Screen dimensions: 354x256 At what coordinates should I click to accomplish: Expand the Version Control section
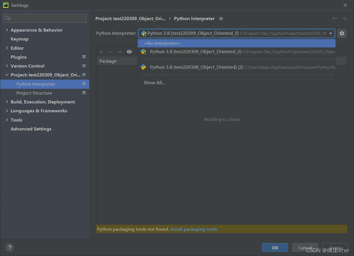(7, 66)
